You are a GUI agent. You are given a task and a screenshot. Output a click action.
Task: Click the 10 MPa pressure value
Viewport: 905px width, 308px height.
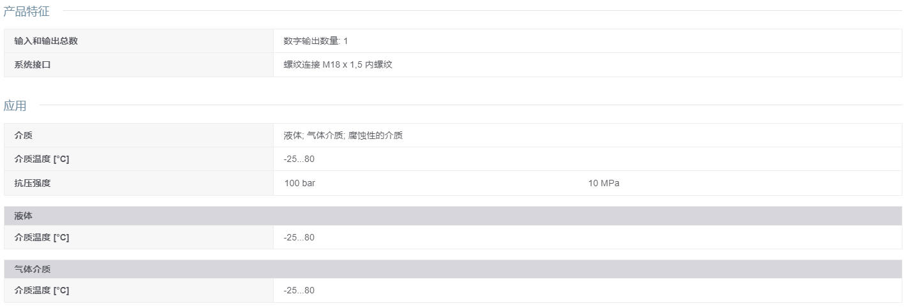point(604,183)
